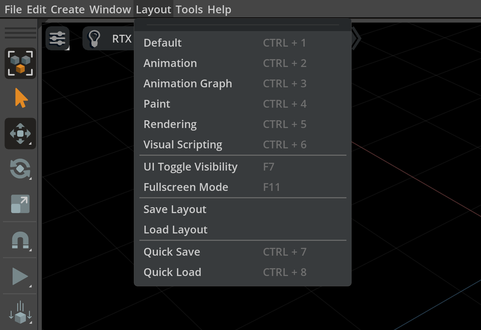Select the arrow selection tool
The width and height of the screenshot is (481, 330).
(x=21, y=98)
